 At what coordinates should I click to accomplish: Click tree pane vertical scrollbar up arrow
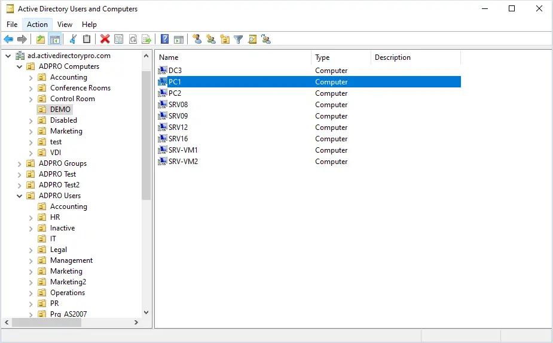[x=146, y=56]
